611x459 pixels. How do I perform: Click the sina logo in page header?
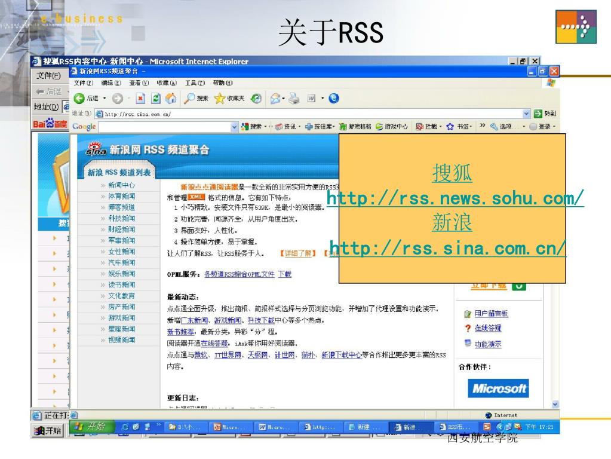96,149
